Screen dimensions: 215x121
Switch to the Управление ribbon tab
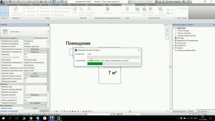116,5
